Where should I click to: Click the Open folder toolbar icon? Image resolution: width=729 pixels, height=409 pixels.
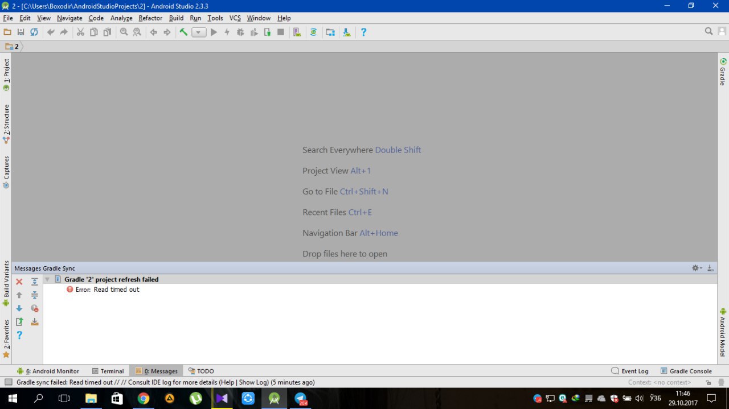click(x=7, y=32)
